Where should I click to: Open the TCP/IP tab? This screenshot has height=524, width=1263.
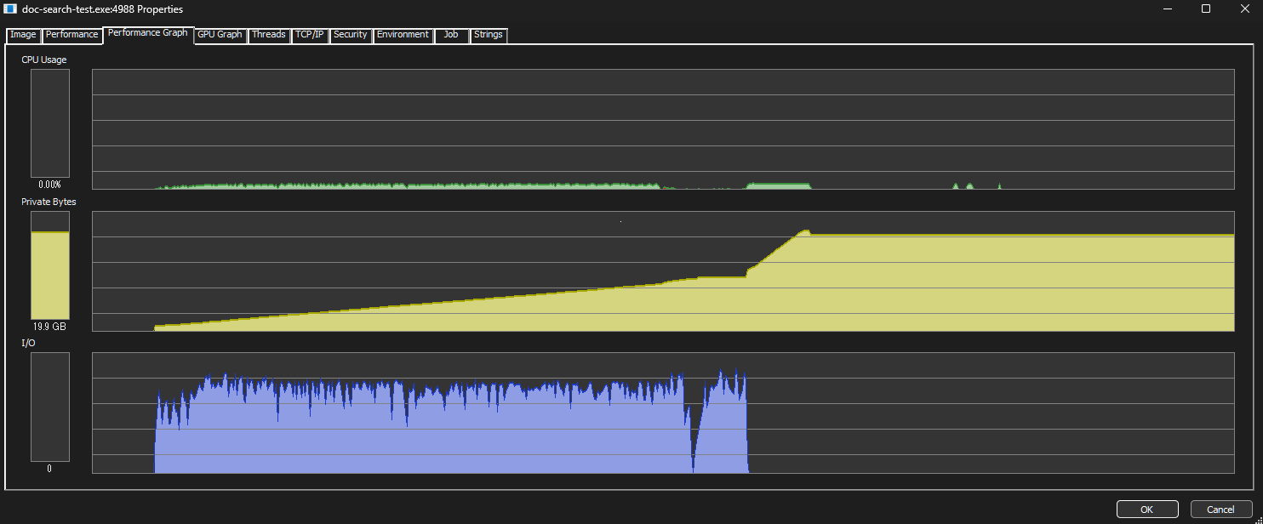[x=310, y=35]
